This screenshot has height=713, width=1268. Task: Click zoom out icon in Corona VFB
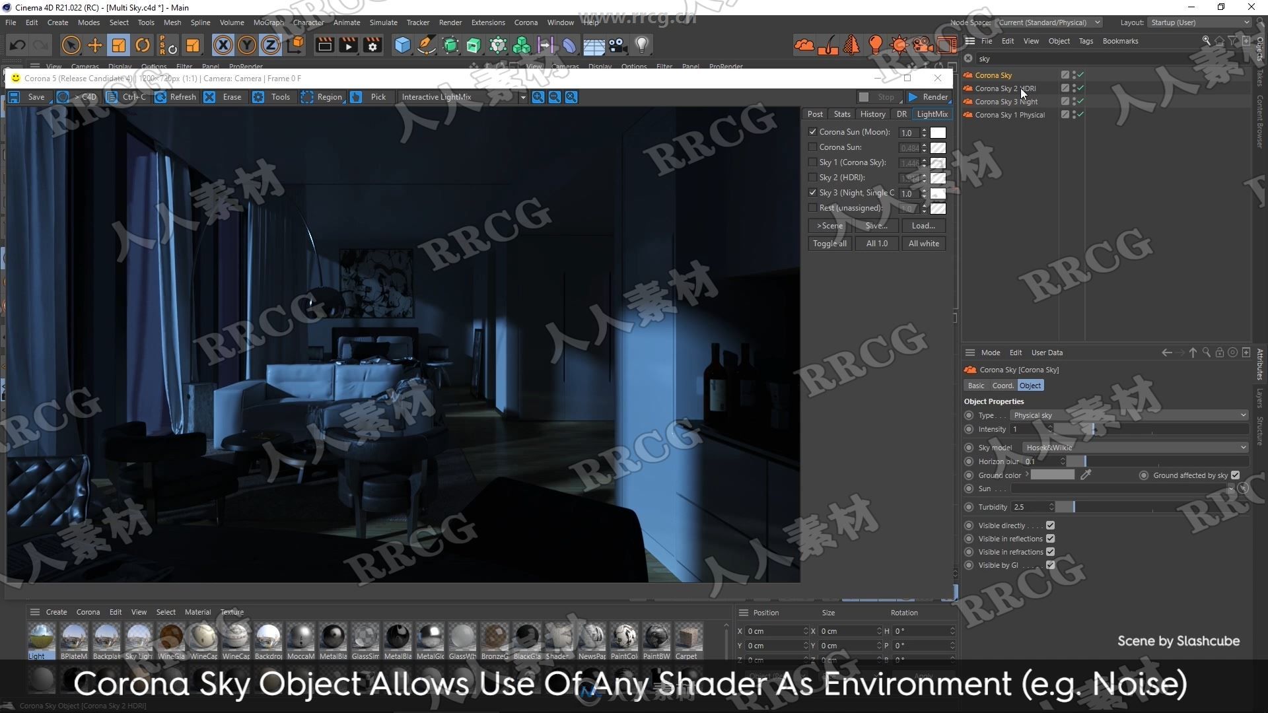click(x=555, y=97)
